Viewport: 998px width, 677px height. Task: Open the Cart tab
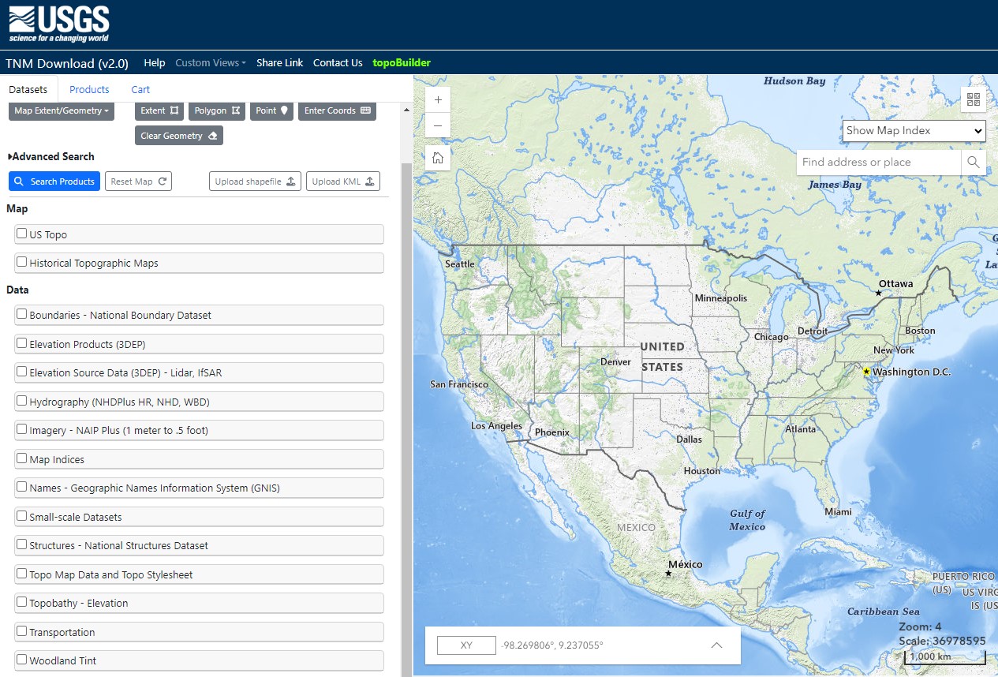140,89
